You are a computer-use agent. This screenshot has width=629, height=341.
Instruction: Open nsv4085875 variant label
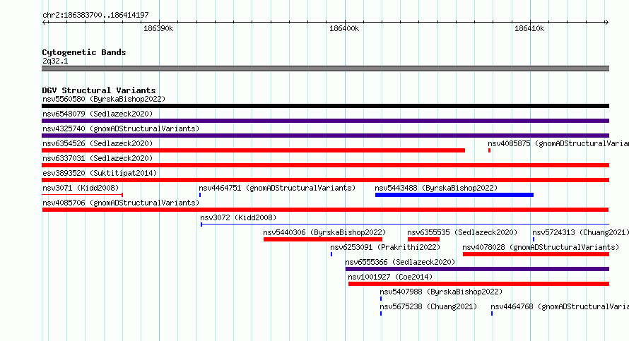pos(558,143)
